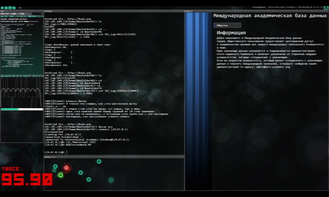
Task: Click the X exit icon in top bar
Action: (2, 8)
